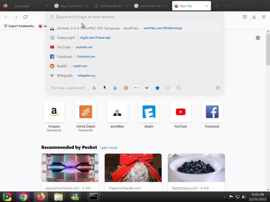The image size is (270, 202).
Task: Open the Save to Pocket icon
Action: 244,17
